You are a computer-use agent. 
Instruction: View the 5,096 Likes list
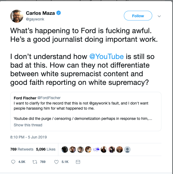(46, 149)
